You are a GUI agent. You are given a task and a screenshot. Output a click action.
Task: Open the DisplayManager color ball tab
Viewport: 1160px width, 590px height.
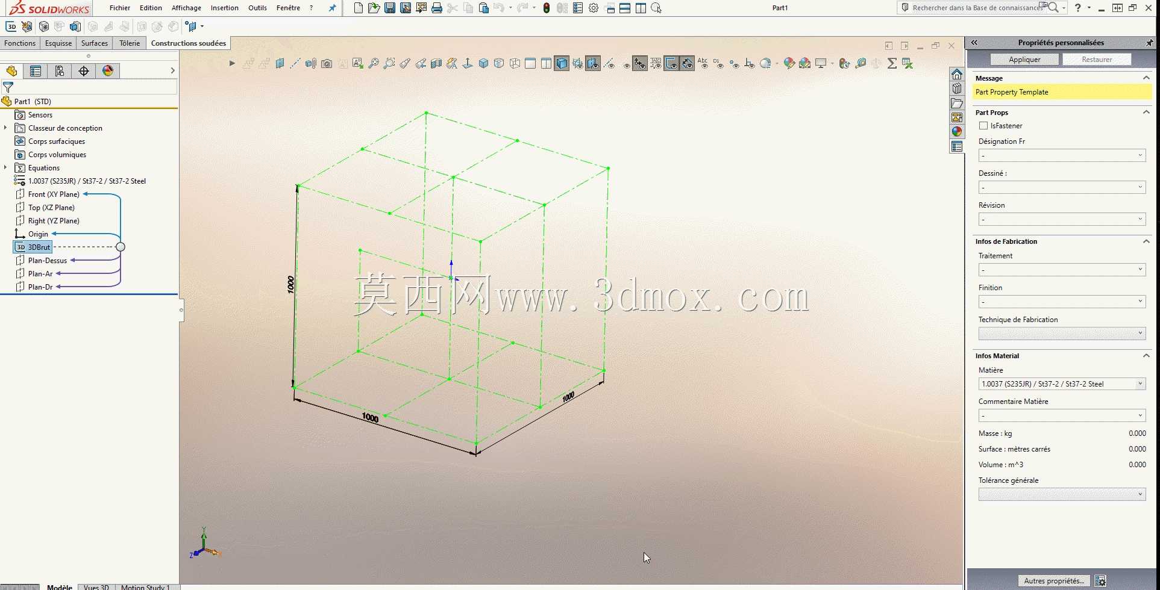pos(108,71)
